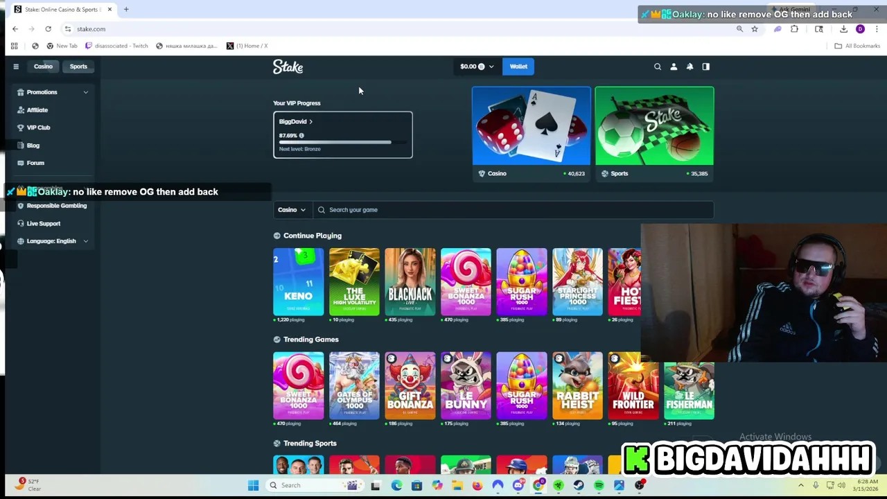Reload the stake.com page

[x=48, y=29]
